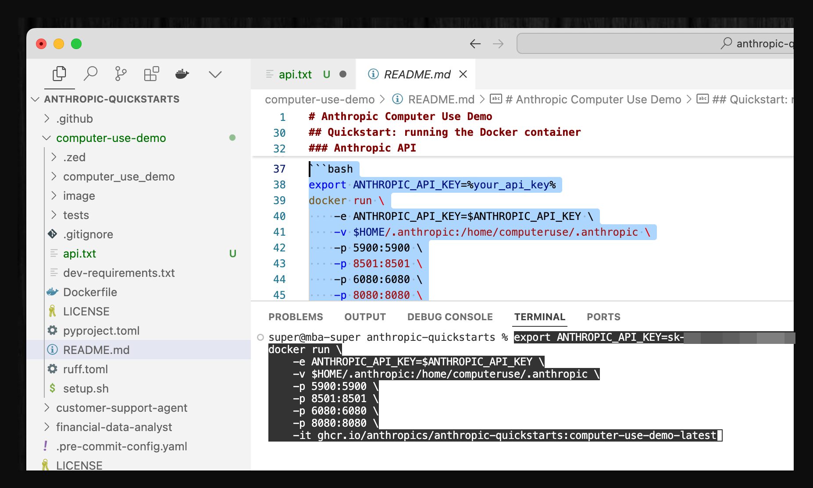813x488 pixels.
Task: Open the Search view icon
Action: tap(90, 74)
